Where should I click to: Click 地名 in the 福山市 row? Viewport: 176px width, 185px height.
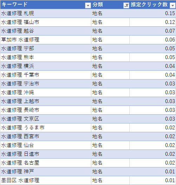click(97, 22)
